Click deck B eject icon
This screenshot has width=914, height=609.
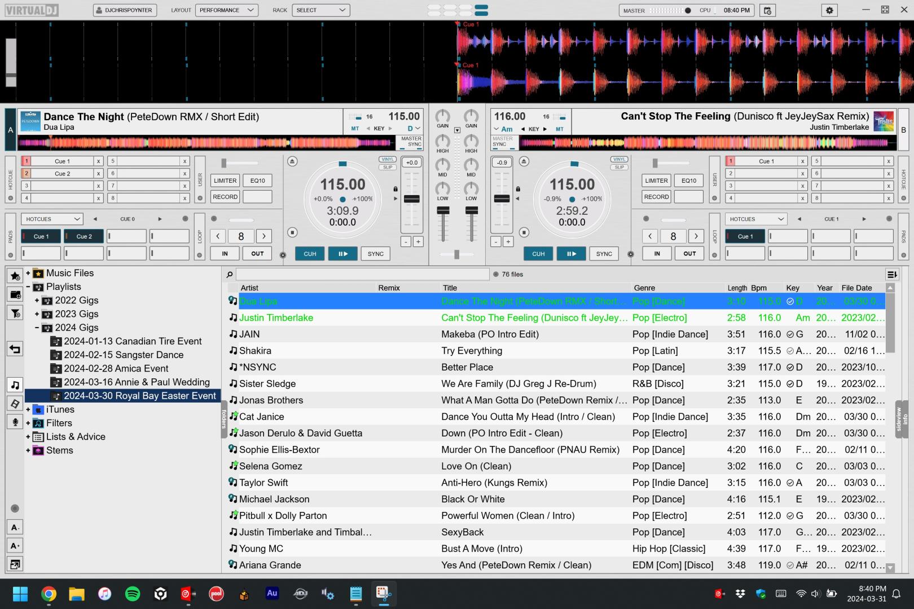point(524,162)
